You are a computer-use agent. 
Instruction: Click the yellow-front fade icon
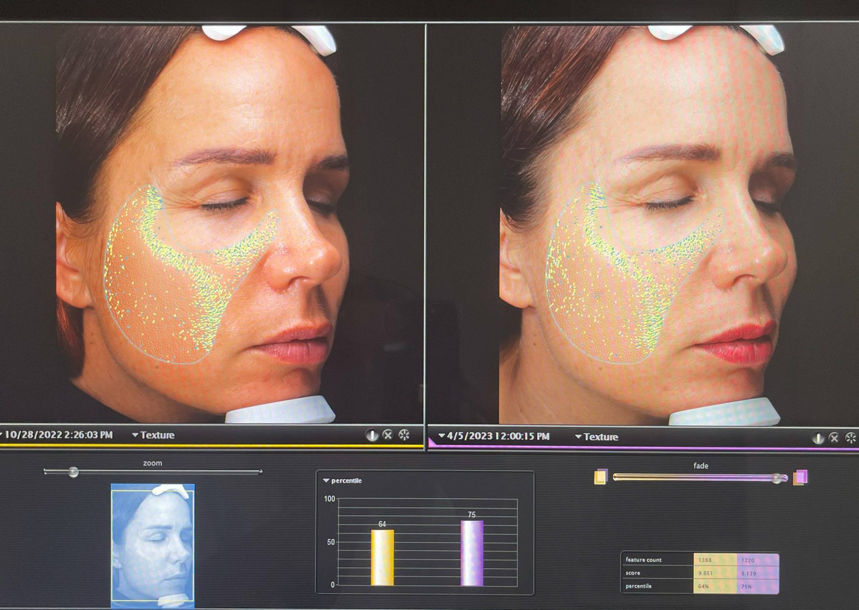[601, 477]
